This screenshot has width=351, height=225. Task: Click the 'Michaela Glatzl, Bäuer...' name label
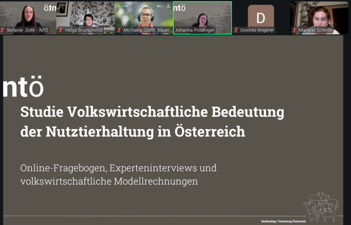pos(148,30)
